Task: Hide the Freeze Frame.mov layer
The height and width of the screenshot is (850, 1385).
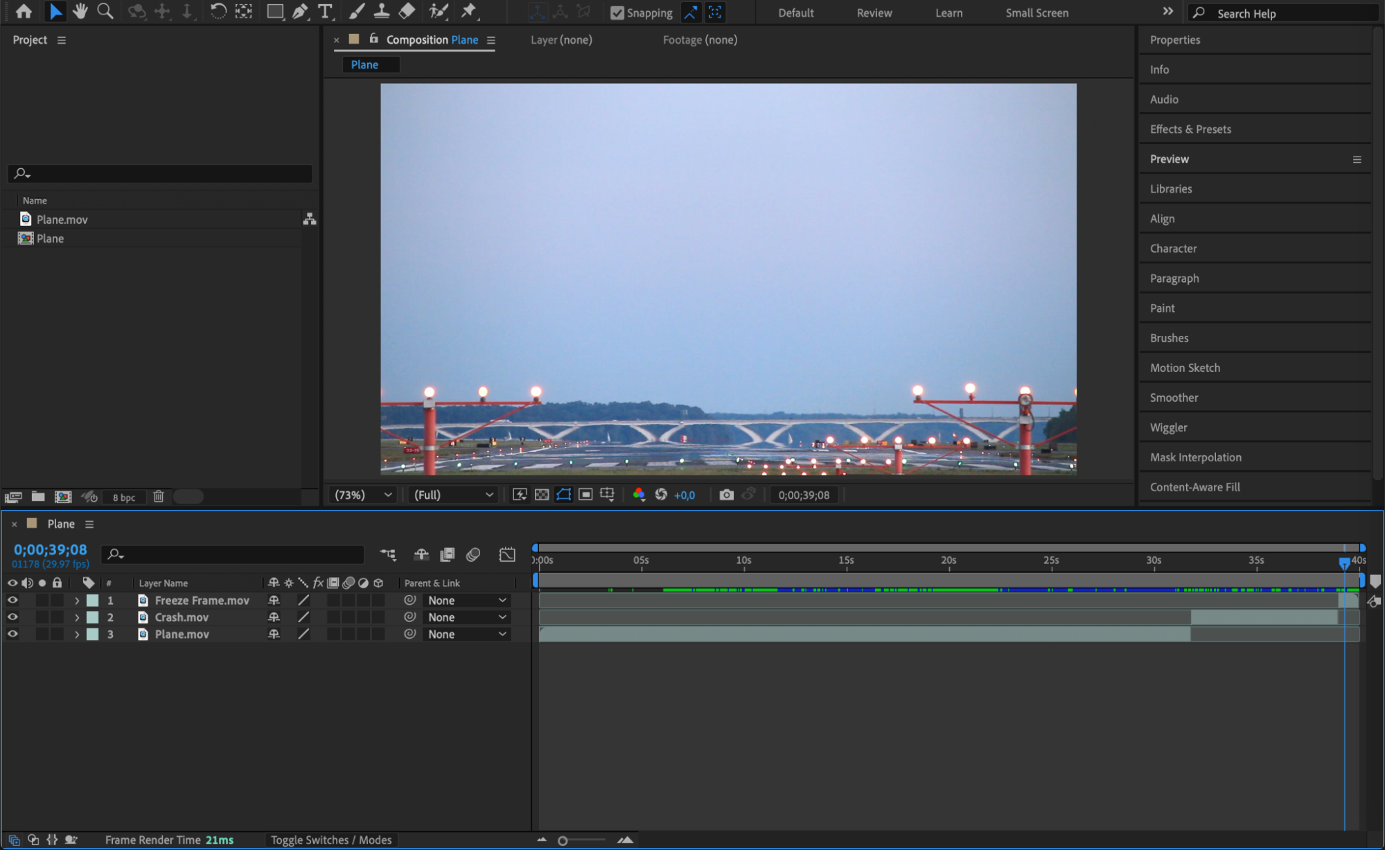Action: coord(12,600)
